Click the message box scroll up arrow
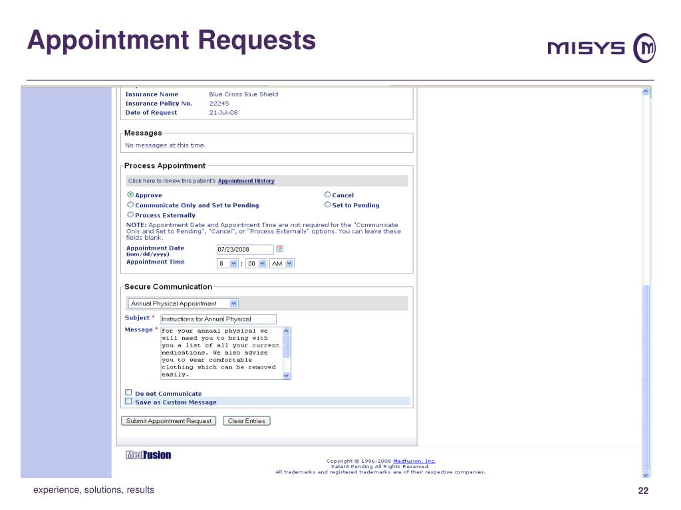681x510 pixels. (286, 331)
